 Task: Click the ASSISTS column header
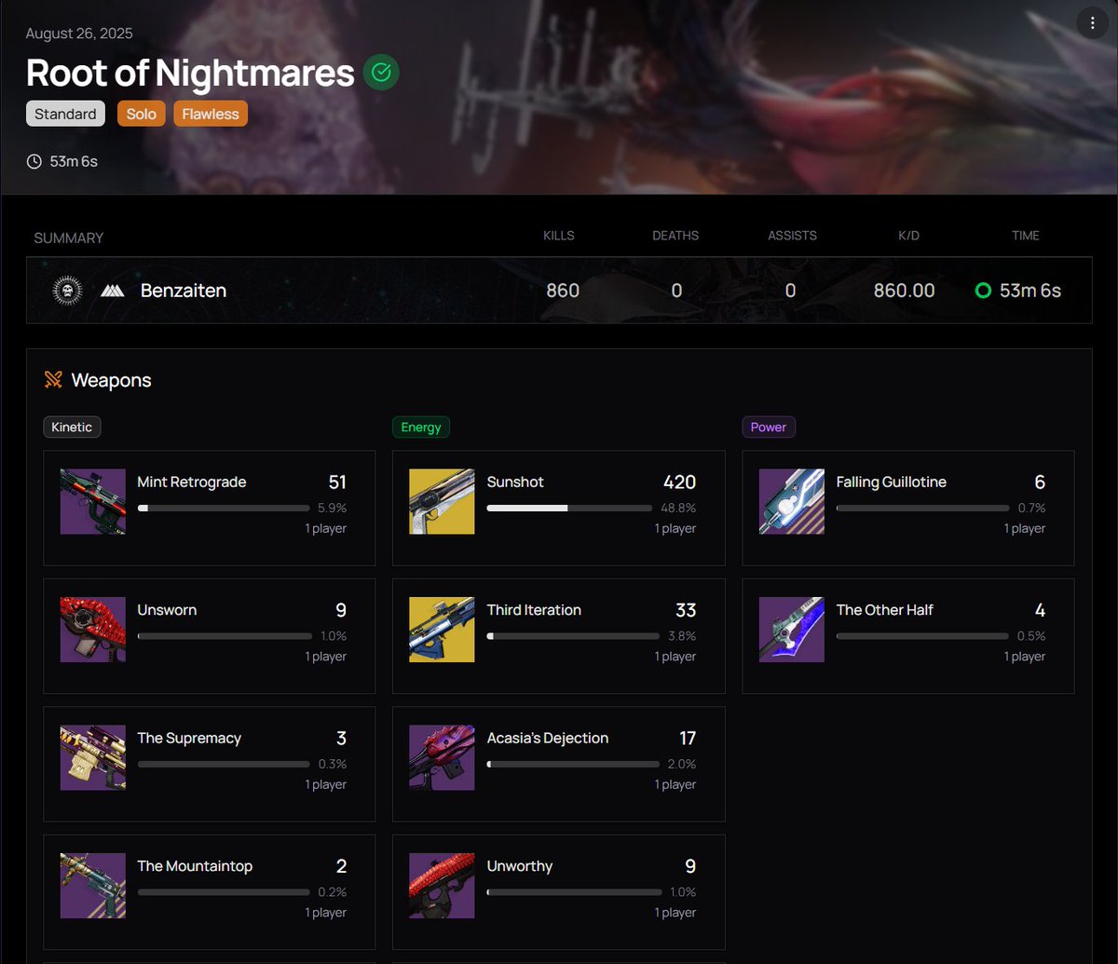793,236
